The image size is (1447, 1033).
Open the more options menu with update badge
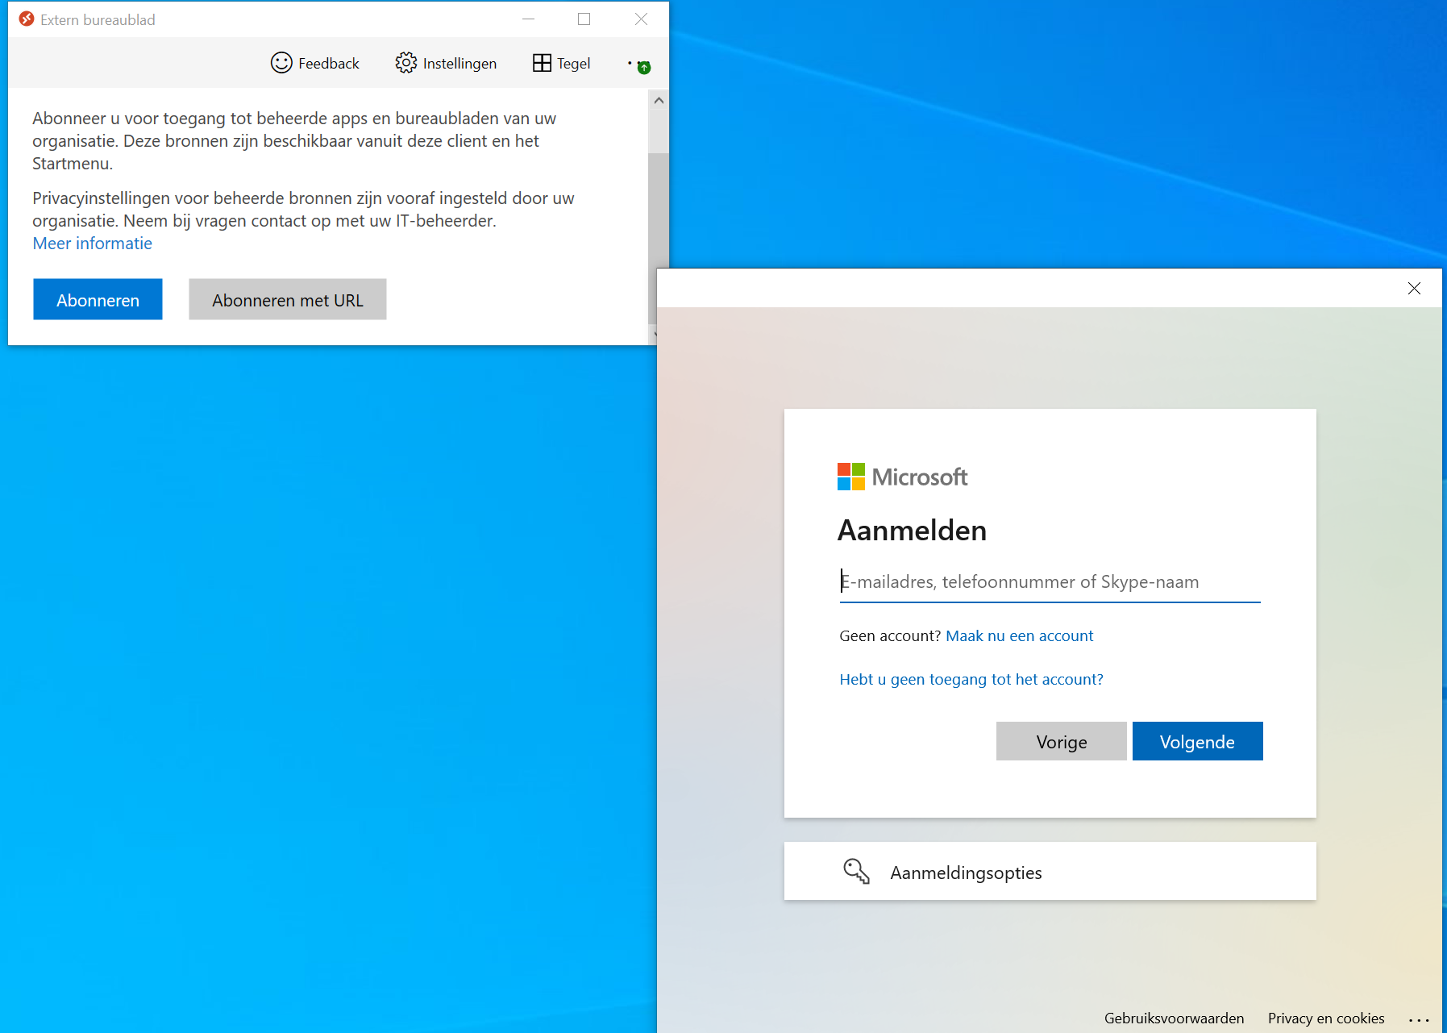point(639,65)
